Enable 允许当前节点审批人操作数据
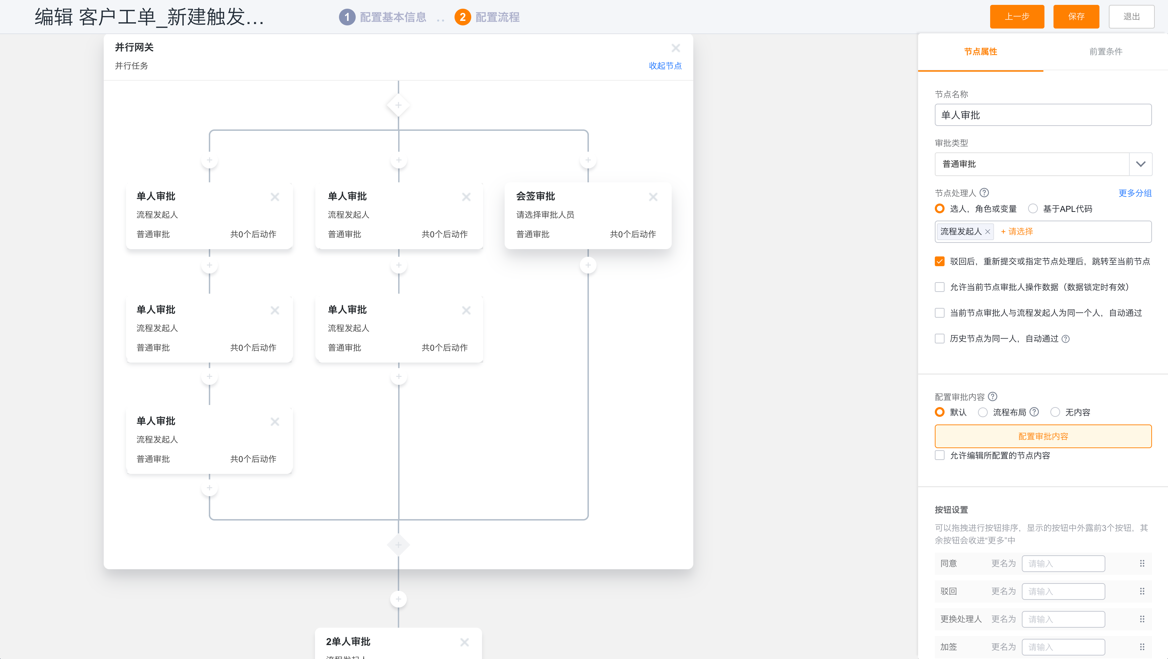The image size is (1168, 659). [x=939, y=287]
